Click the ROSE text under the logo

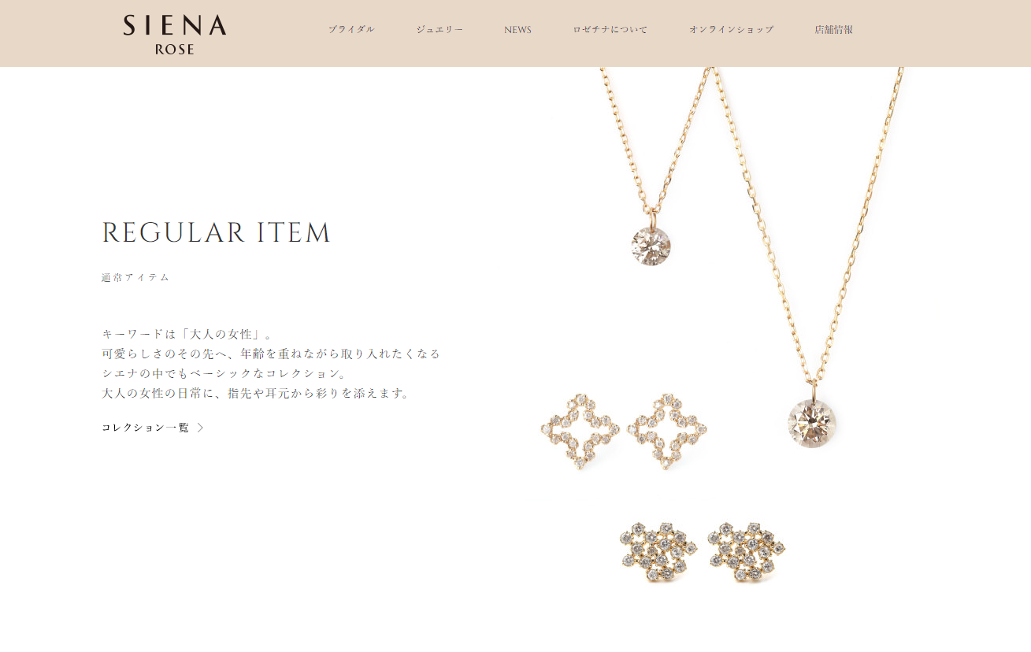(175, 49)
